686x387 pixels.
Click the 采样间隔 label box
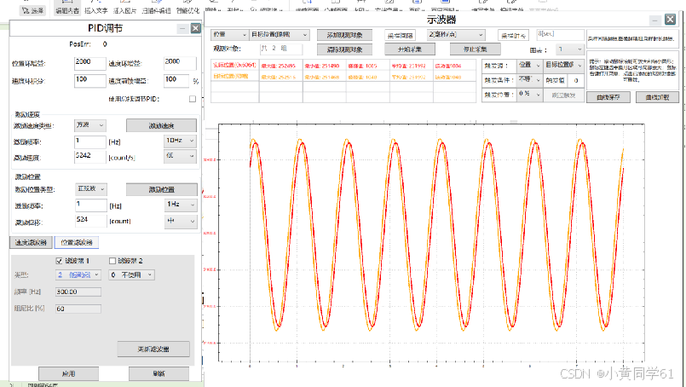tap(400, 36)
